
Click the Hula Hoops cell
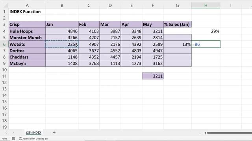point(27,31)
